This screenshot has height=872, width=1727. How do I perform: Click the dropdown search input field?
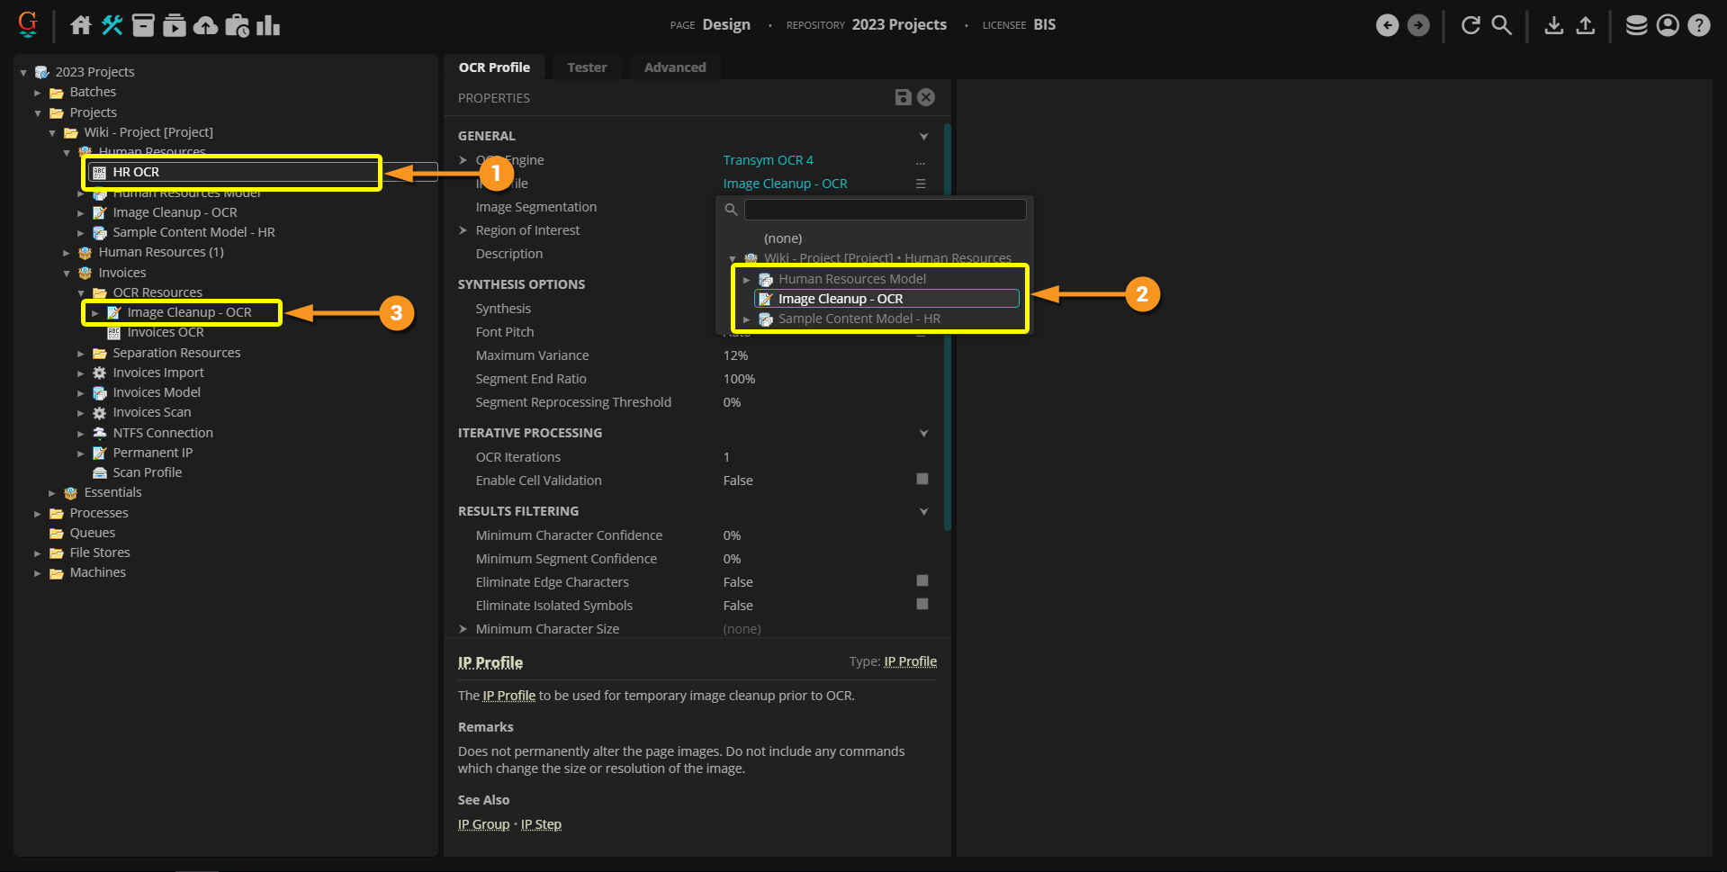(885, 210)
